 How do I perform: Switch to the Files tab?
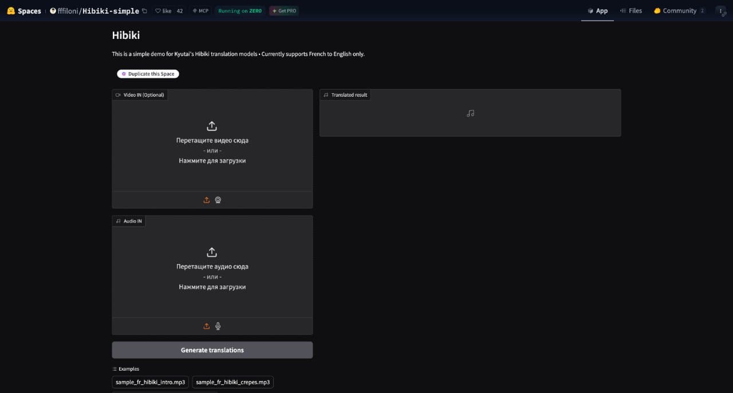631,11
